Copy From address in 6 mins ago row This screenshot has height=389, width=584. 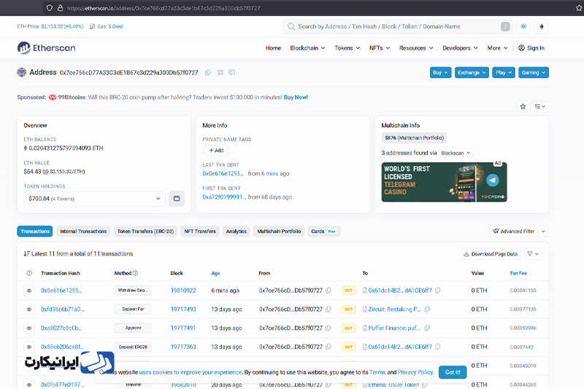click(x=328, y=290)
